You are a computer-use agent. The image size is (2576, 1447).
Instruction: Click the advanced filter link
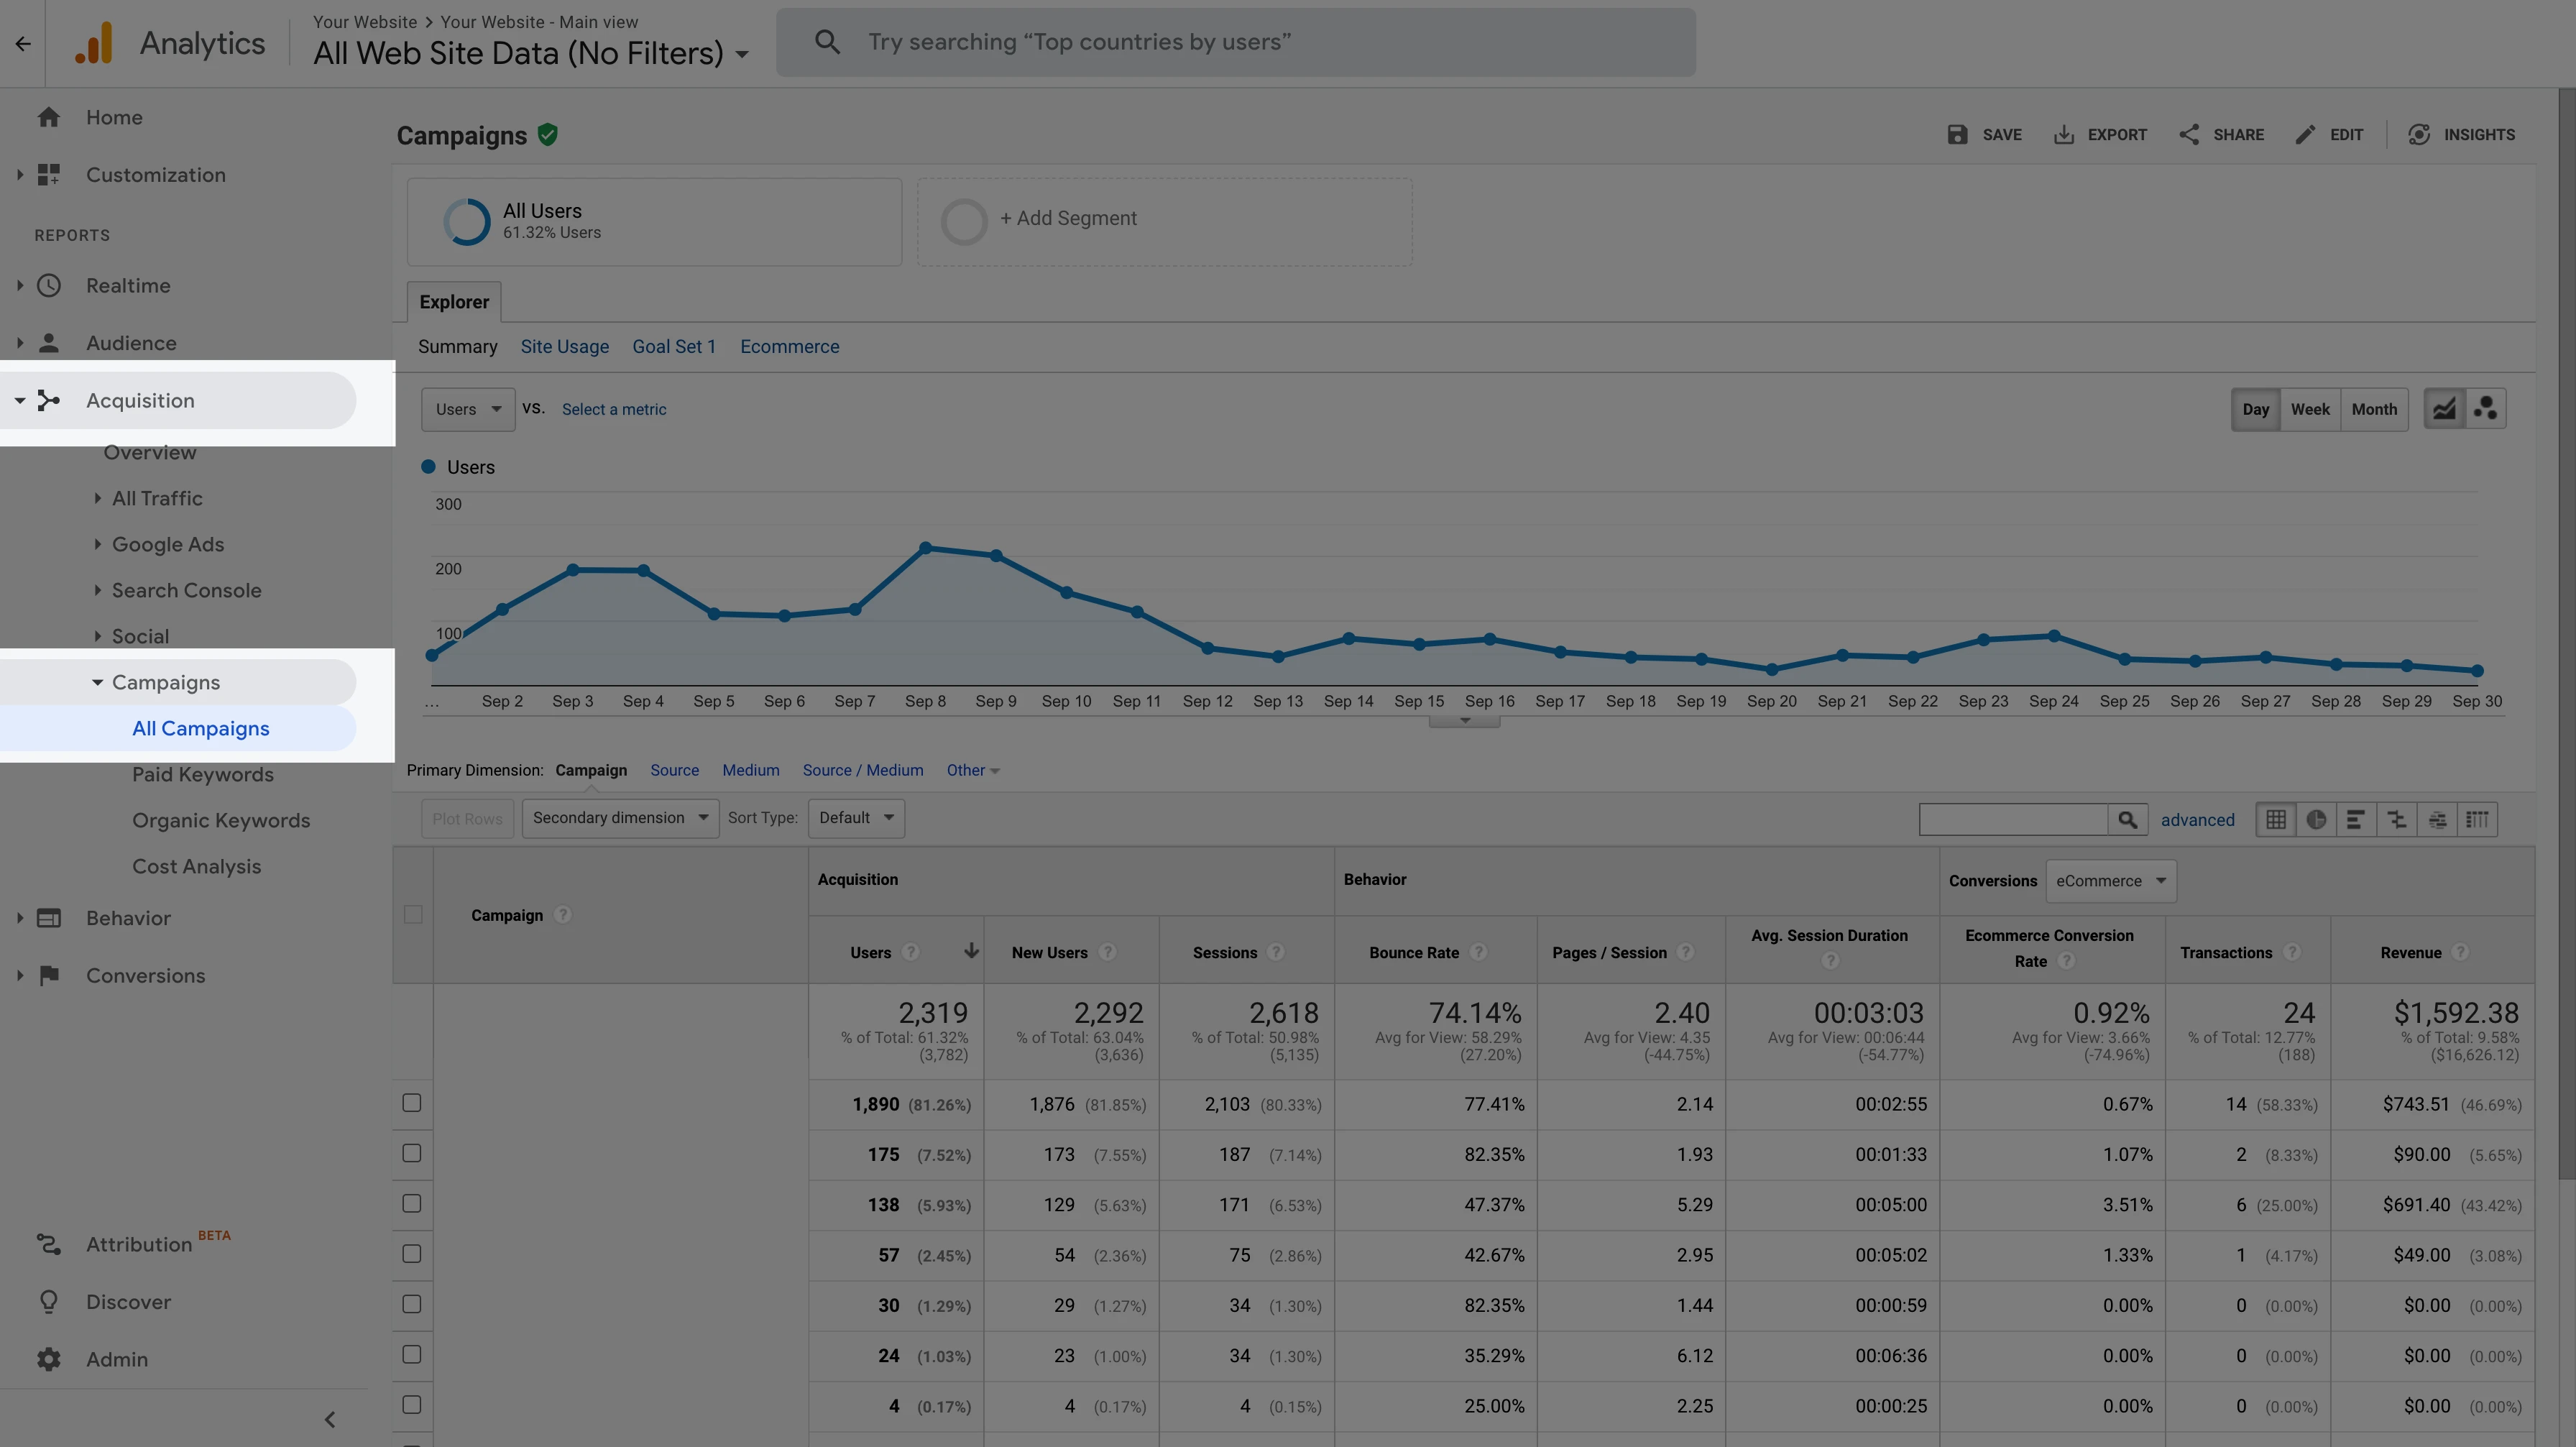(x=2197, y=820)
